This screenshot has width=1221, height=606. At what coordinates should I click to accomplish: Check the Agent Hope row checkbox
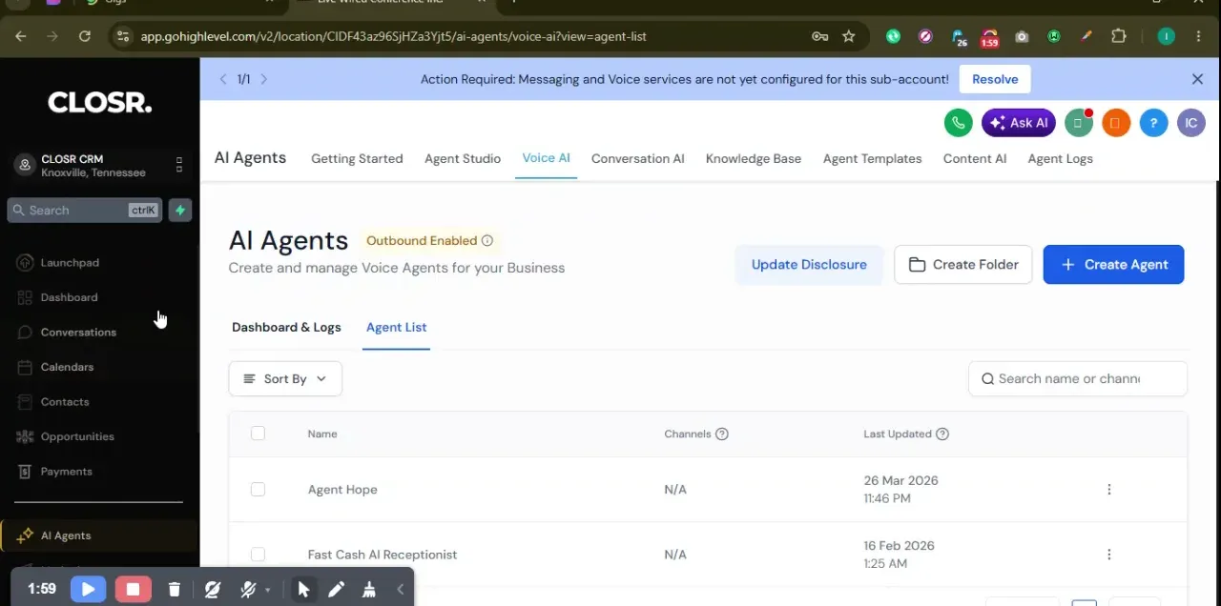258,490
